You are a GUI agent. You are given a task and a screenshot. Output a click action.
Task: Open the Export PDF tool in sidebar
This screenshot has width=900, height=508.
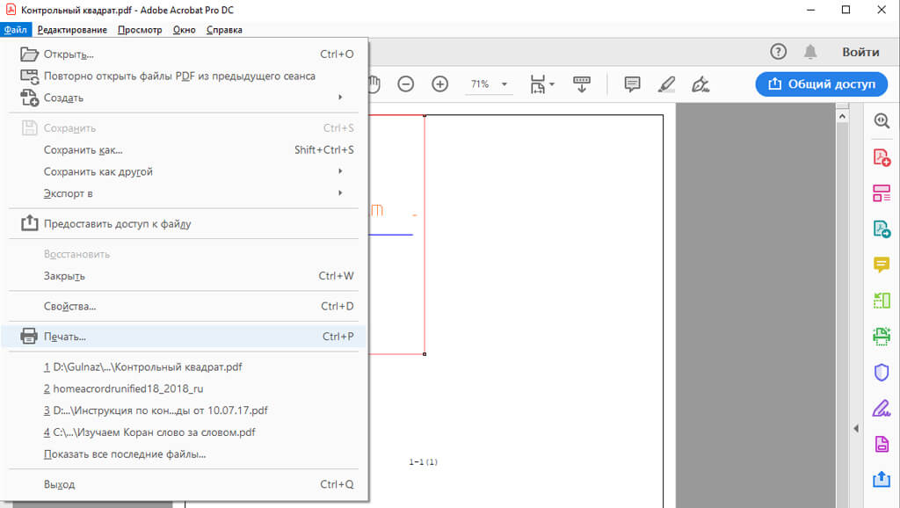(881, 229)
